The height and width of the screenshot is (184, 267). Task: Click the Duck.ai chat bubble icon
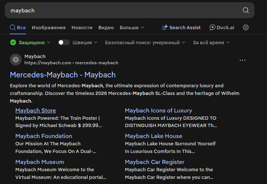212,27
